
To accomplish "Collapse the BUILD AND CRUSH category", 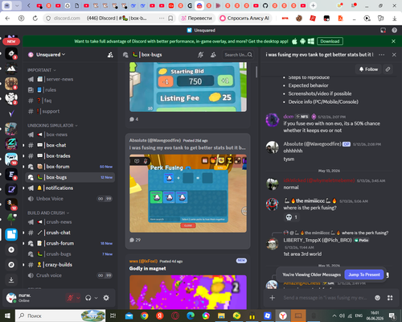I will tap(48, 213).
